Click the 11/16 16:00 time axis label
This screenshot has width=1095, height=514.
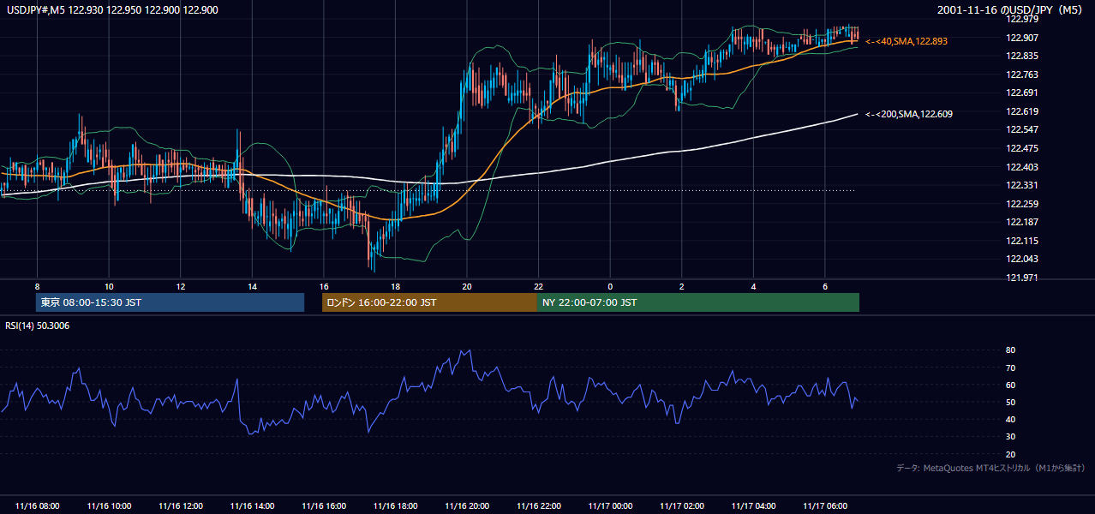pos(323,506)
